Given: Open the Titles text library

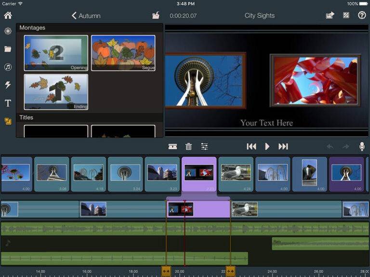Looking at the screenshot, I should (x=8, y=103).
